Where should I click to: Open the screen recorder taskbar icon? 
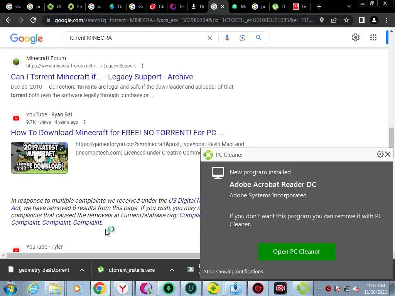tap(280, 288)
